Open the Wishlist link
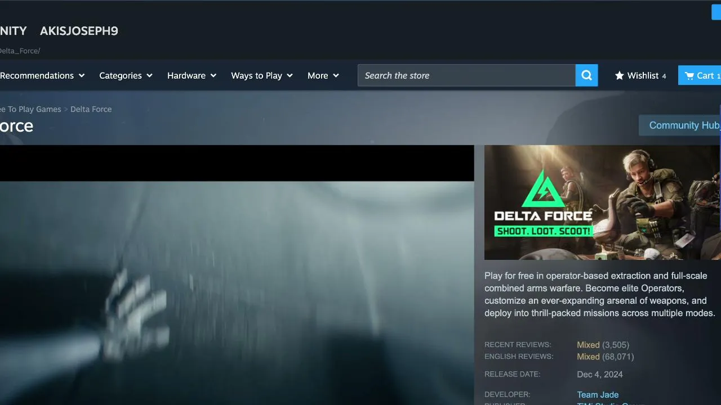 (640, 75)
